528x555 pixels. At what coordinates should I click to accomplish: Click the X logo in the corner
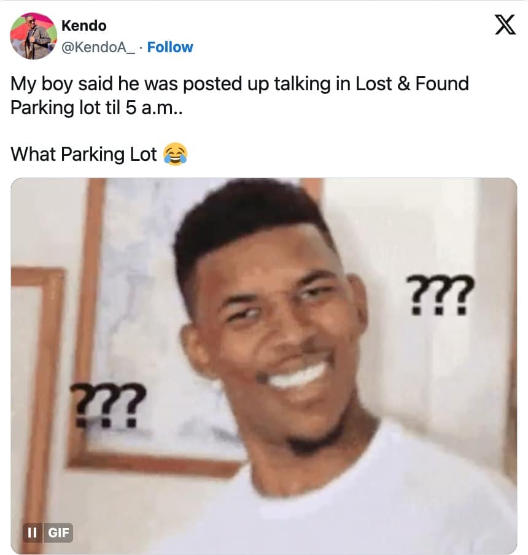[505, 25]
